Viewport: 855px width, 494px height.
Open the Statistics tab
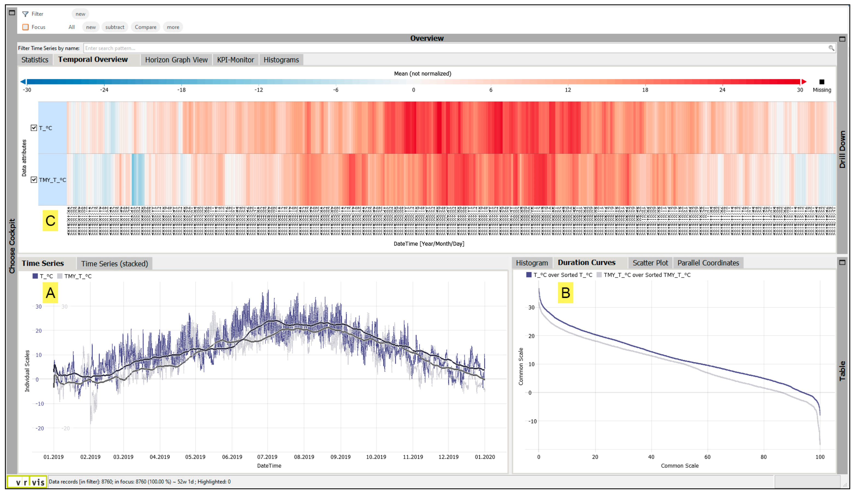click(35, 60)
